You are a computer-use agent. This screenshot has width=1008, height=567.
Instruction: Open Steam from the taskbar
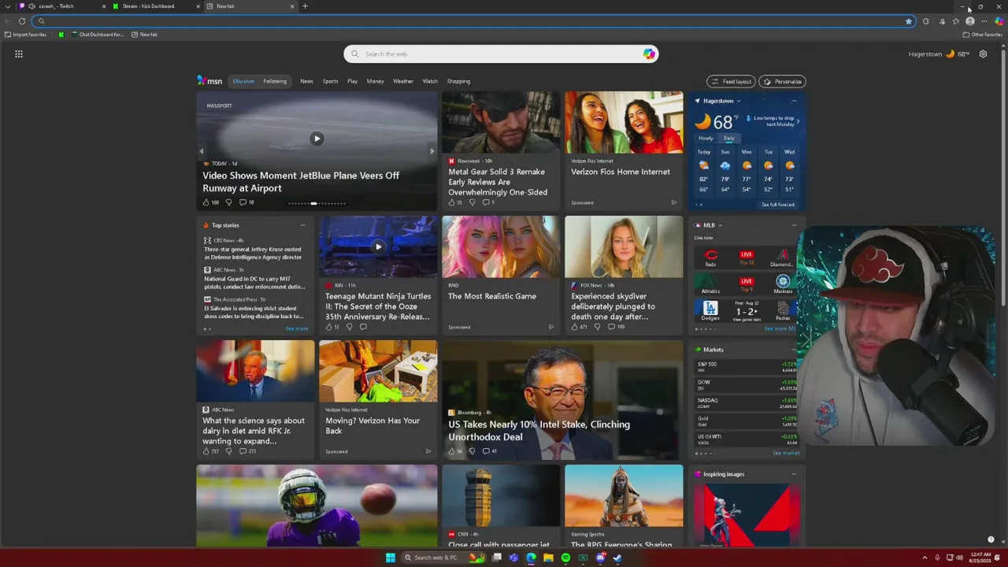tap(617, 558)
